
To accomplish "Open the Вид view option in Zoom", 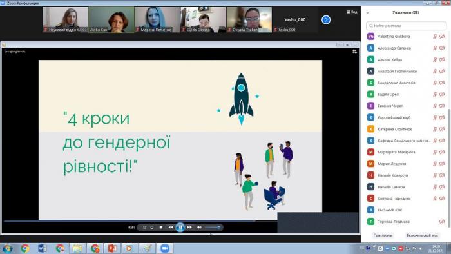I will [x=352, y=12].
